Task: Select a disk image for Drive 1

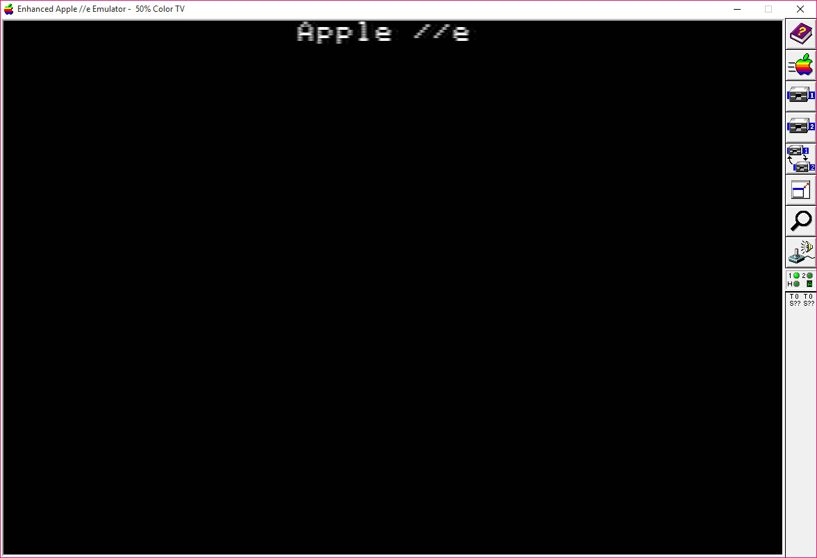Action: coord(801,96)
